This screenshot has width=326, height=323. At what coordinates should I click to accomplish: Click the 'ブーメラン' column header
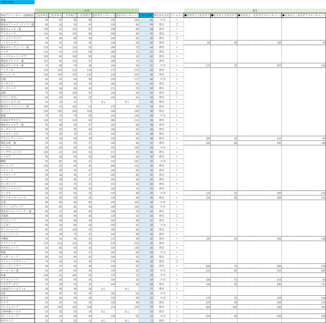pos(177,15)
